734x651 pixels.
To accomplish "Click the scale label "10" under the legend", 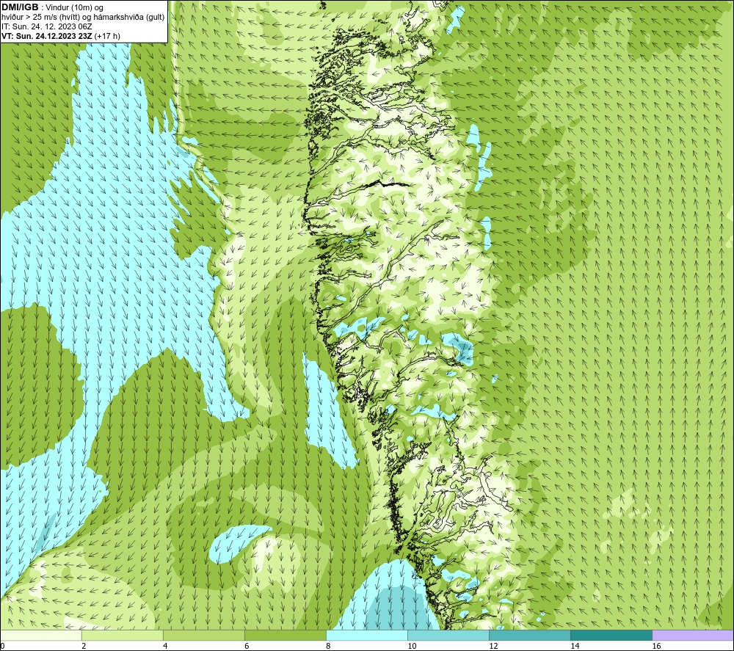I will point(412,647).
